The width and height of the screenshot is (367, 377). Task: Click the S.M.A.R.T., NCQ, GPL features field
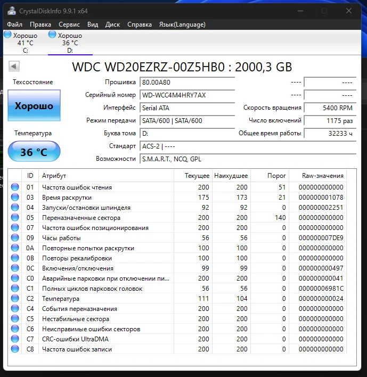click(248, 159)
